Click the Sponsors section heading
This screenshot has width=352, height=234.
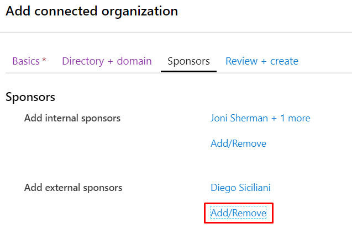[30, 97]
